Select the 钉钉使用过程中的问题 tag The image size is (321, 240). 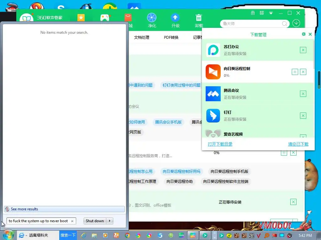point(182,85)
